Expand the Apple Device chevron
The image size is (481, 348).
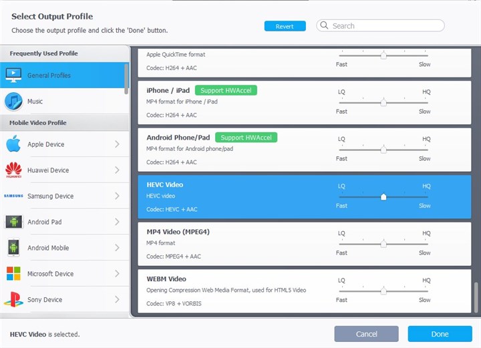pyautogui.click(x=117, y=144)
